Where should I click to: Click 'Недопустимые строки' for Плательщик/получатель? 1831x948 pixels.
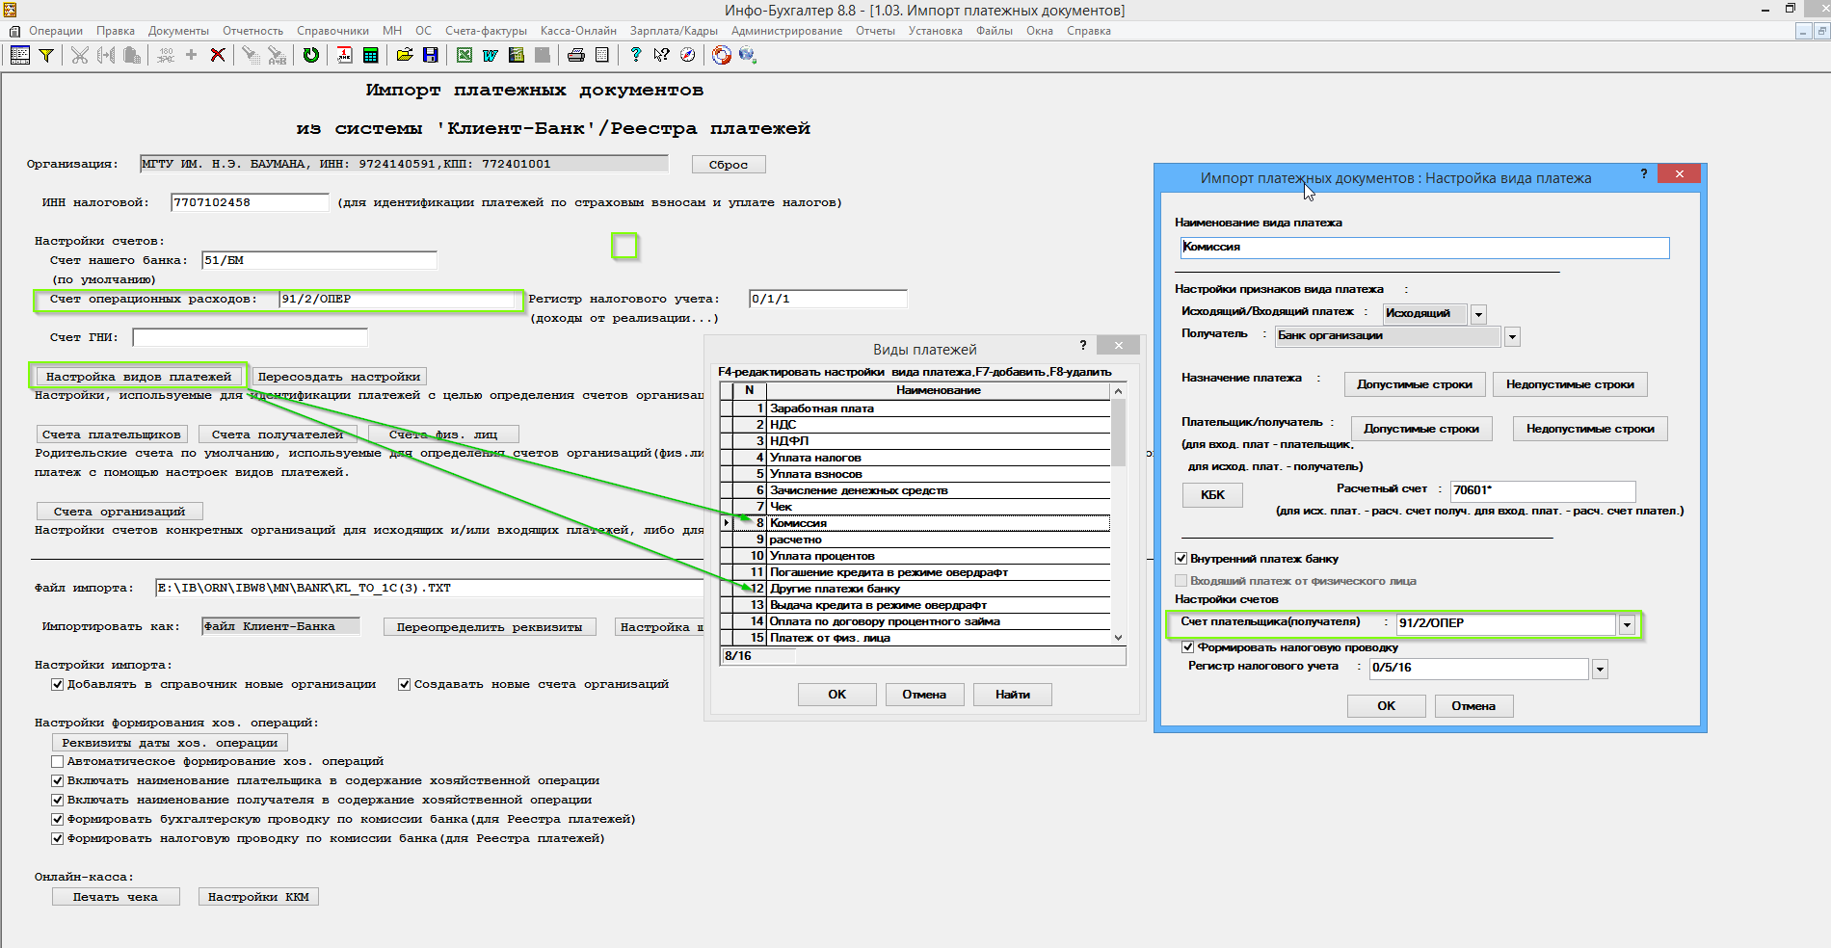tap(1590, 429)
